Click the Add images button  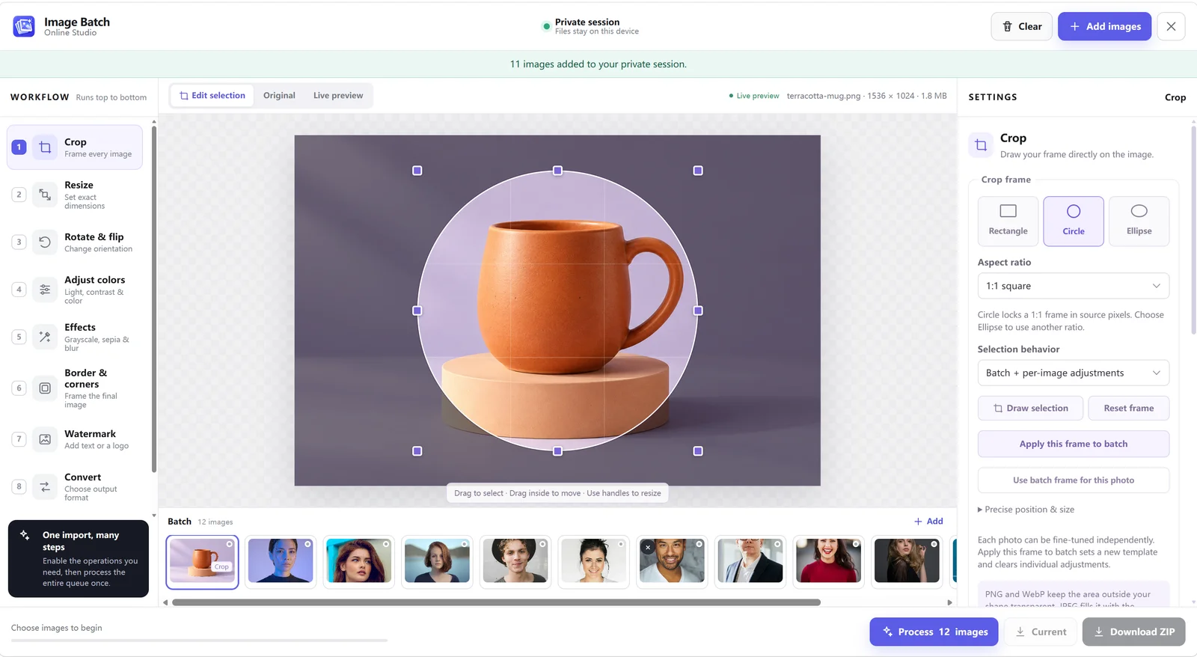click(1104, 26)
